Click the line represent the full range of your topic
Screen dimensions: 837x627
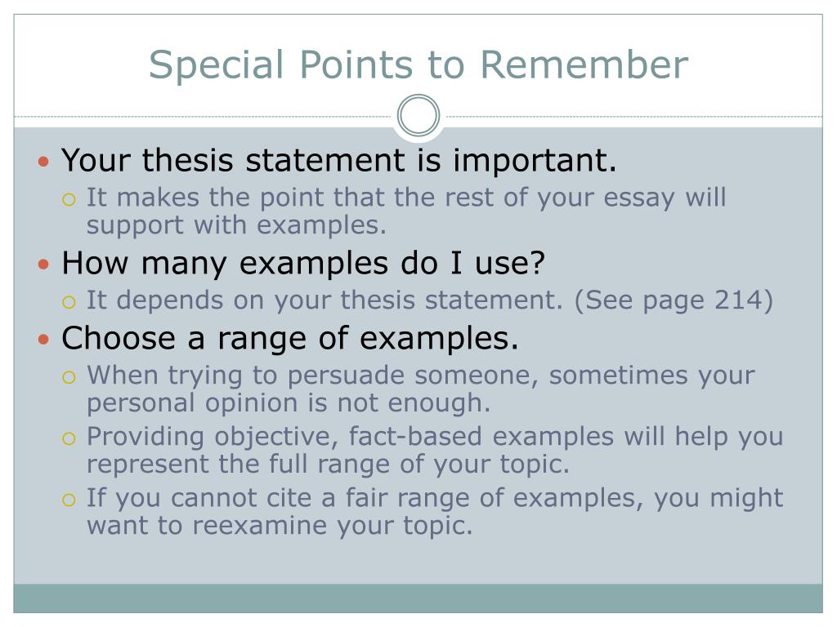click(328, 464)
